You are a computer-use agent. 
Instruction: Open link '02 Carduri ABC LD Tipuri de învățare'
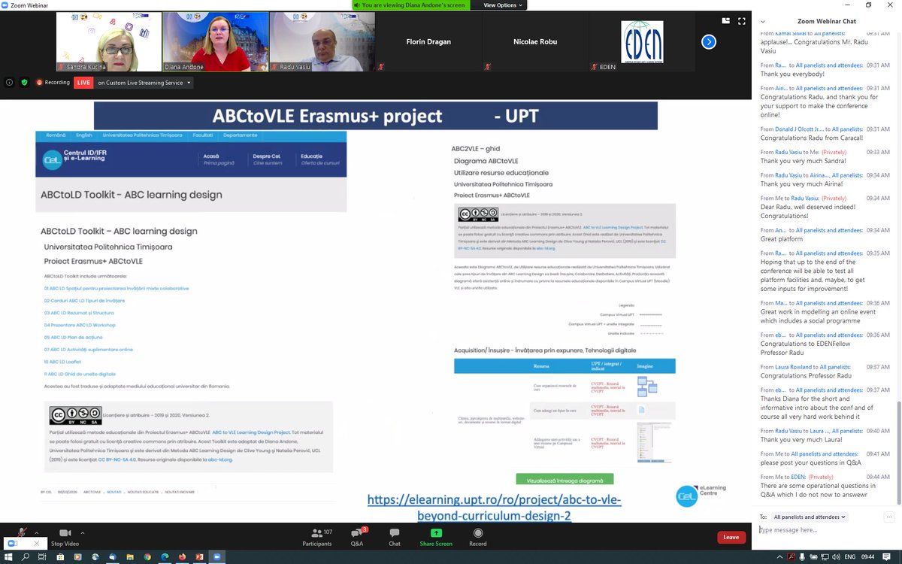tap(84, 300)
